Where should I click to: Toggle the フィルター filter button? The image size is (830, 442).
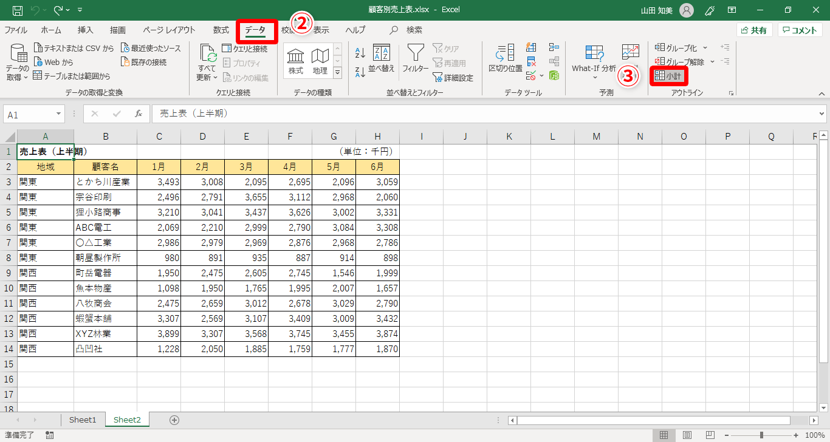tap(416, 59)
